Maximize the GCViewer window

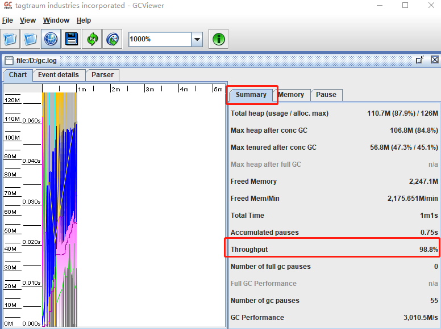405,5
